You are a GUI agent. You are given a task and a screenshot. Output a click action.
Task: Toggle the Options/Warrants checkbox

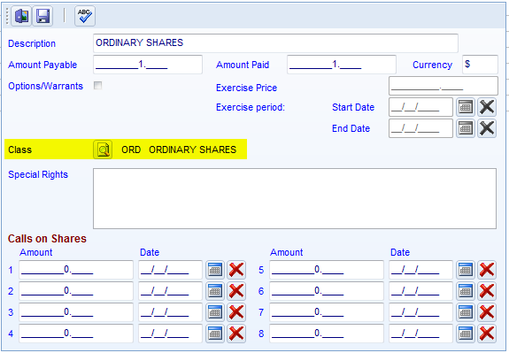(97, 85)
